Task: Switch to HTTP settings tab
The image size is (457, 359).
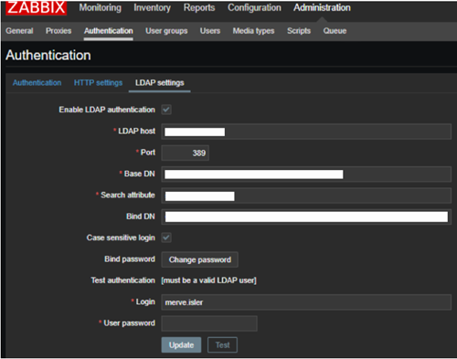Action: (x=98, y=83)
